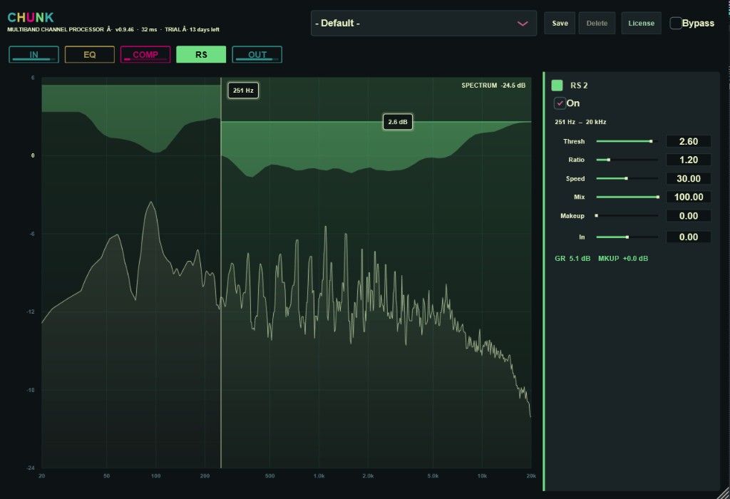Toggle the Bypass checkbox

tap(676, 24)
